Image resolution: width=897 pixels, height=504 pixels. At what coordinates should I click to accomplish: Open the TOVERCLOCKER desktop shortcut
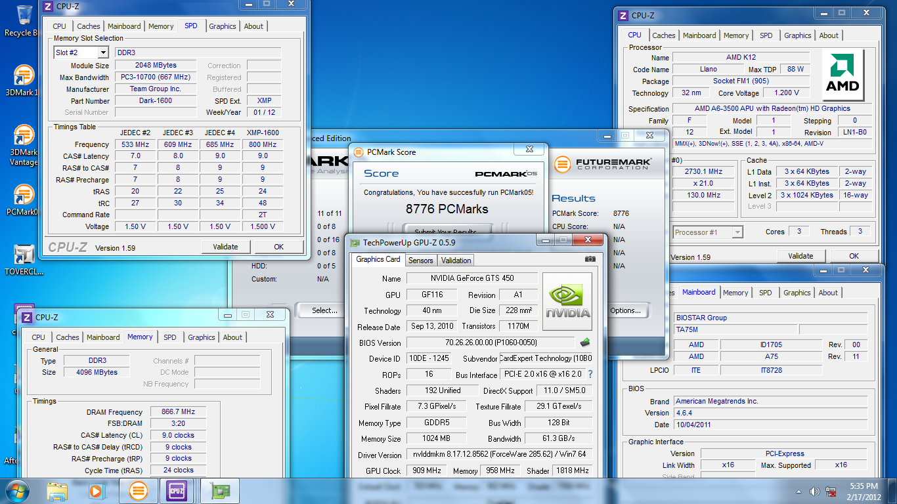(23, 260)
